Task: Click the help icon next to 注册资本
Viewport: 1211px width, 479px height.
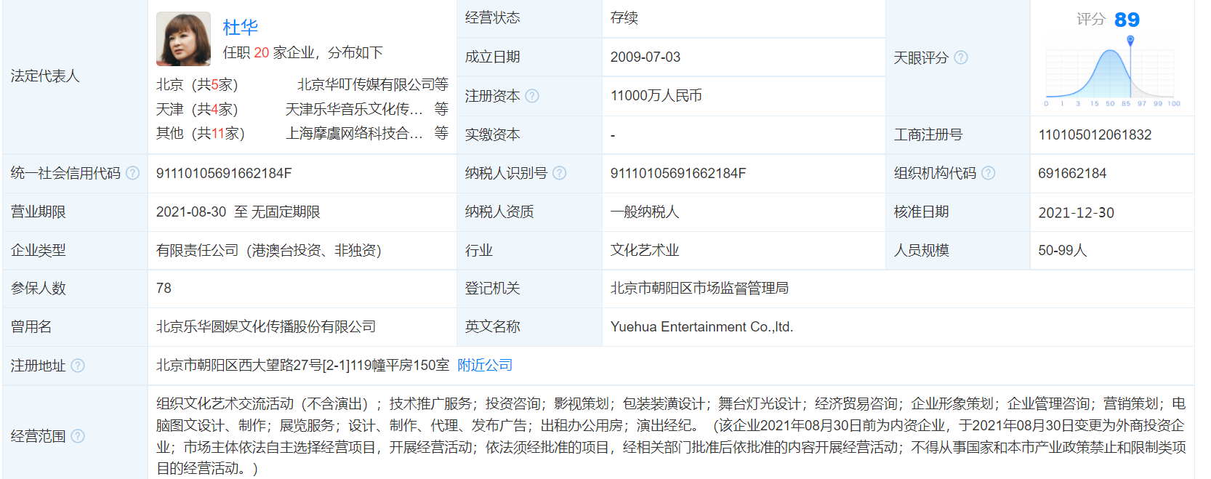Action: click(x=532, y=96)
